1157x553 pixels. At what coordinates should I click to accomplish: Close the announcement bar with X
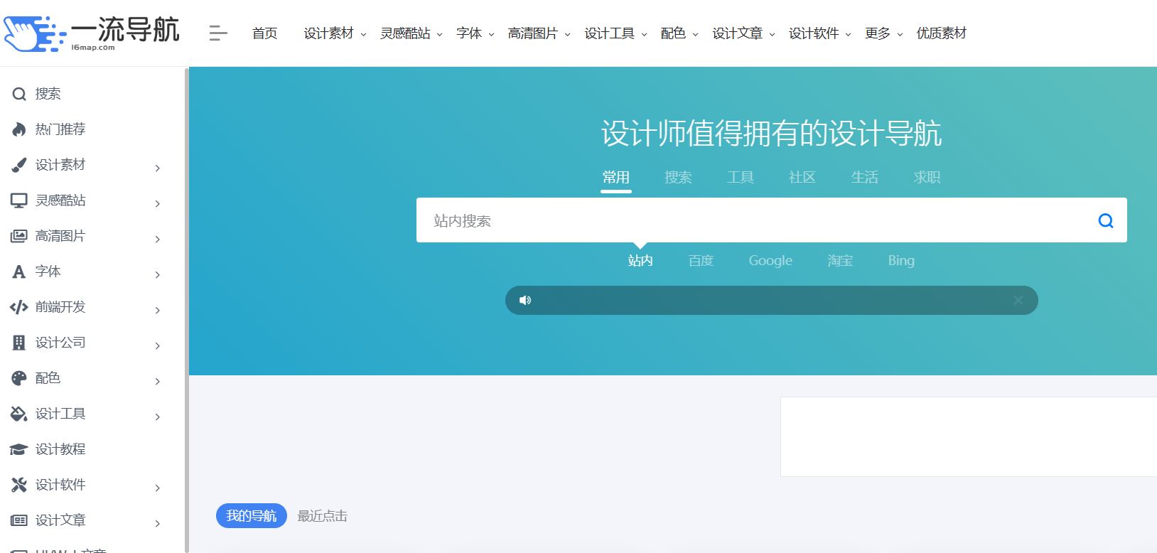[x=1018, y=300]
